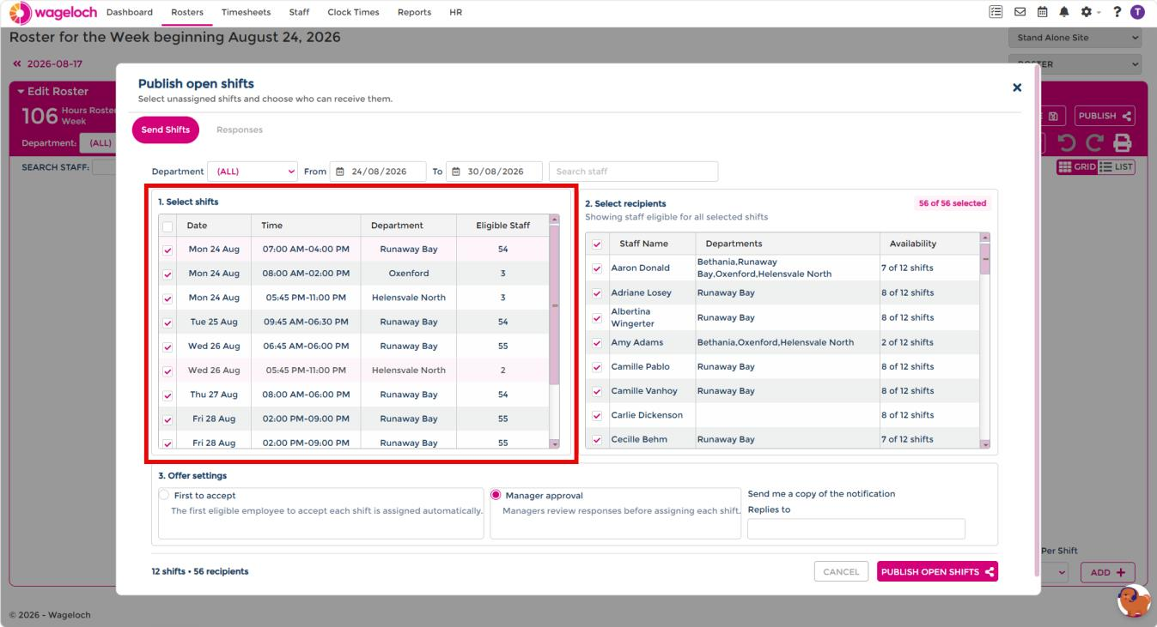Open the ROSTER dropdown behind dialog

point(1077,63)
